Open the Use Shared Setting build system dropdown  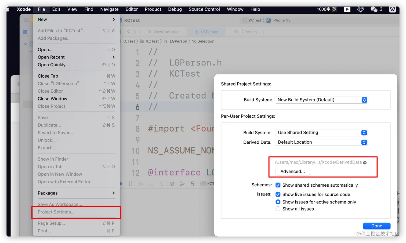tap(321, 133)
